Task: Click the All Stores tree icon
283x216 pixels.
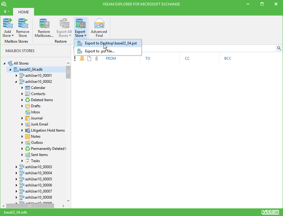Action: pyautogui.click(x=10, y=63)
